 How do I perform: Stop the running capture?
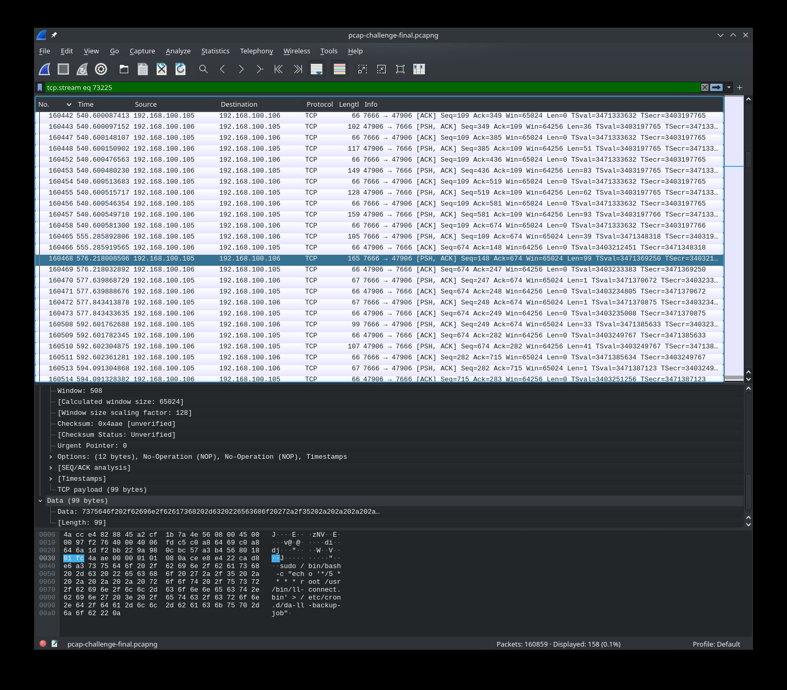point(63,69)
